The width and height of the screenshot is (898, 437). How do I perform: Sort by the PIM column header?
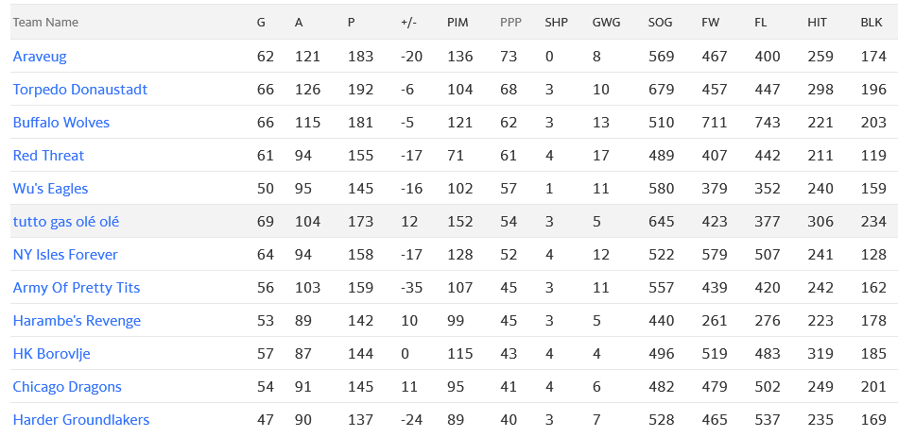[x=458, y=22]
